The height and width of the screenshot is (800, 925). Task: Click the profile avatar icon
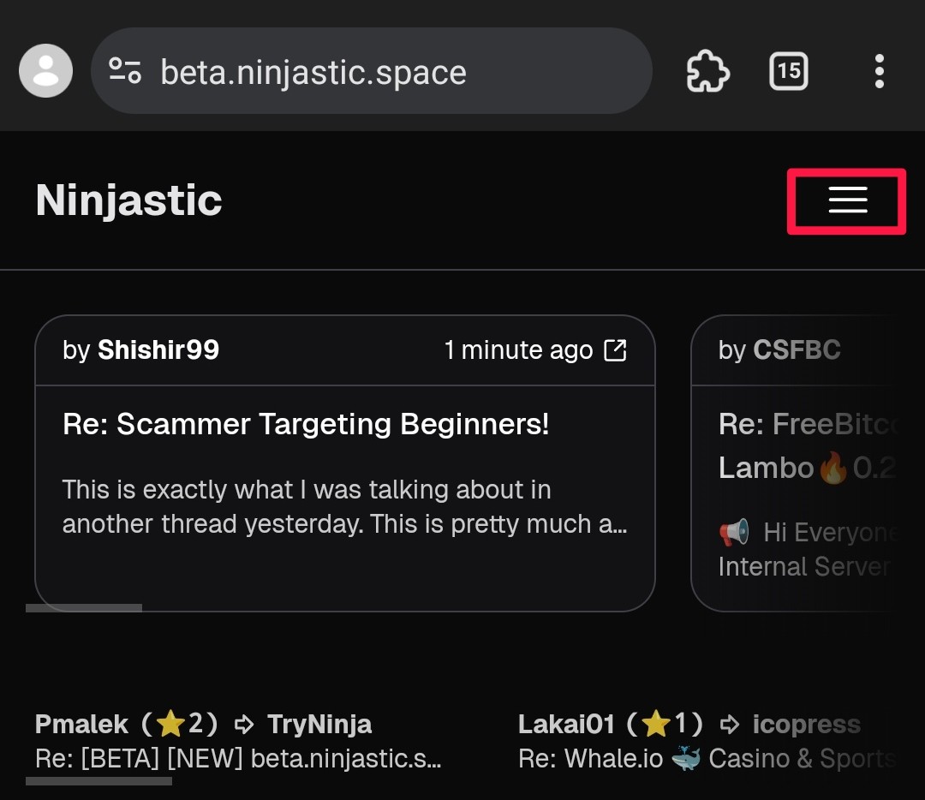tap(46, 71)
